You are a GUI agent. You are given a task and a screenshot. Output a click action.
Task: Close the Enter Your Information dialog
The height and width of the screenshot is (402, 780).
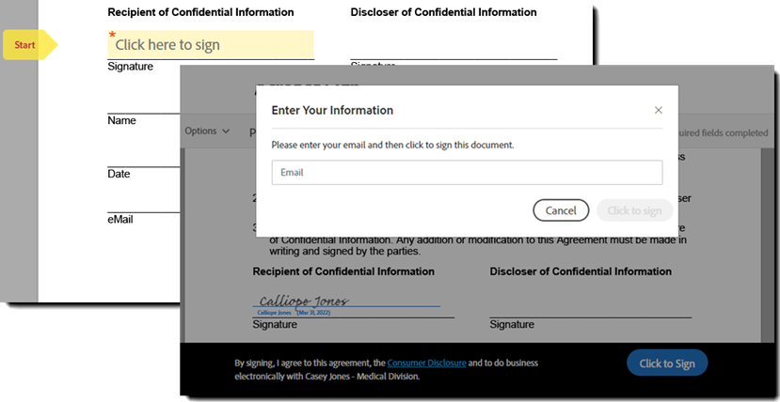[658, 110]
